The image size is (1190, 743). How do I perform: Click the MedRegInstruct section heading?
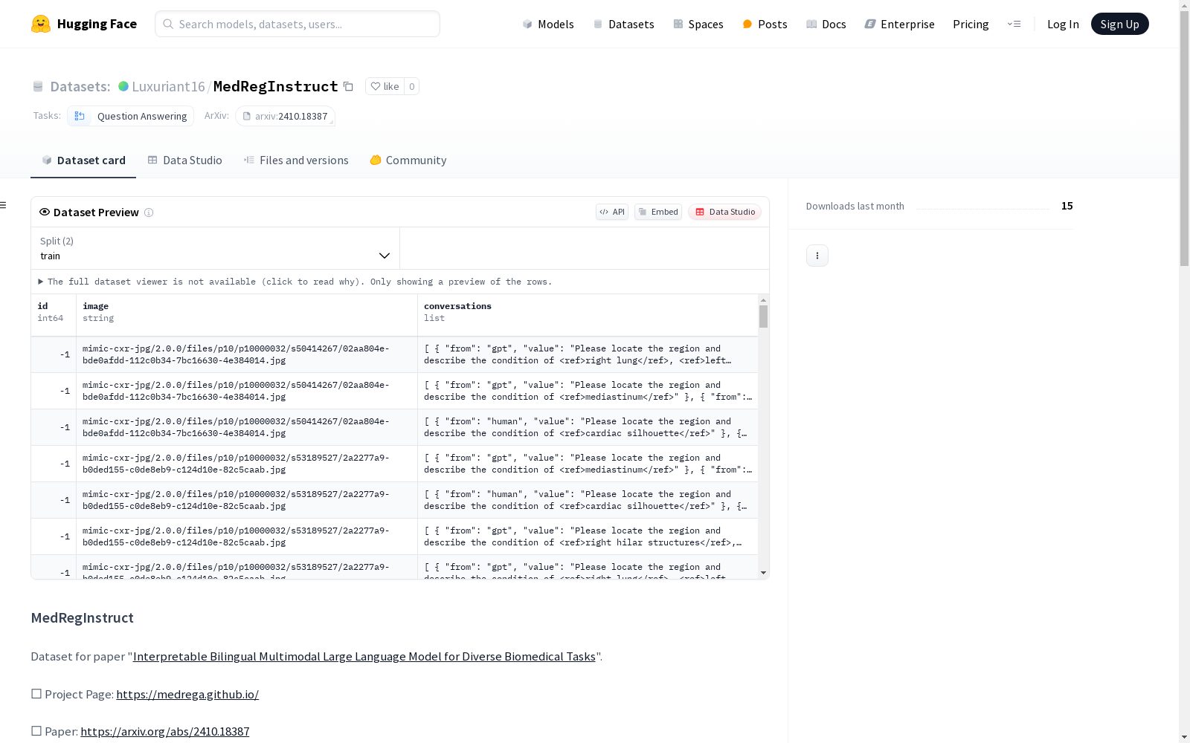coord(83,618)
